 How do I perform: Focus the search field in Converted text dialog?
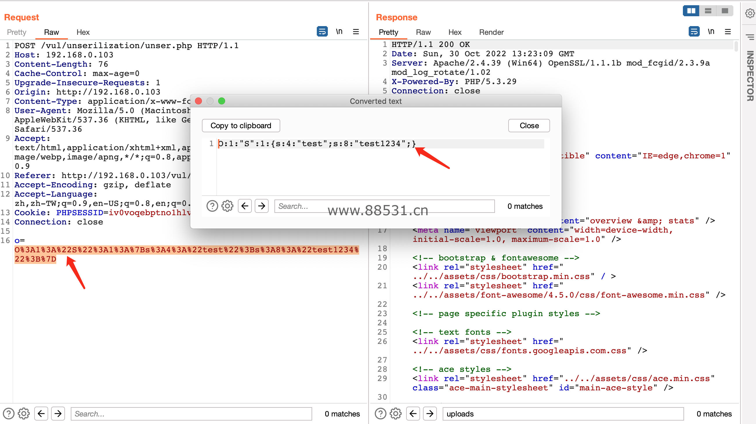click(384, 206)
